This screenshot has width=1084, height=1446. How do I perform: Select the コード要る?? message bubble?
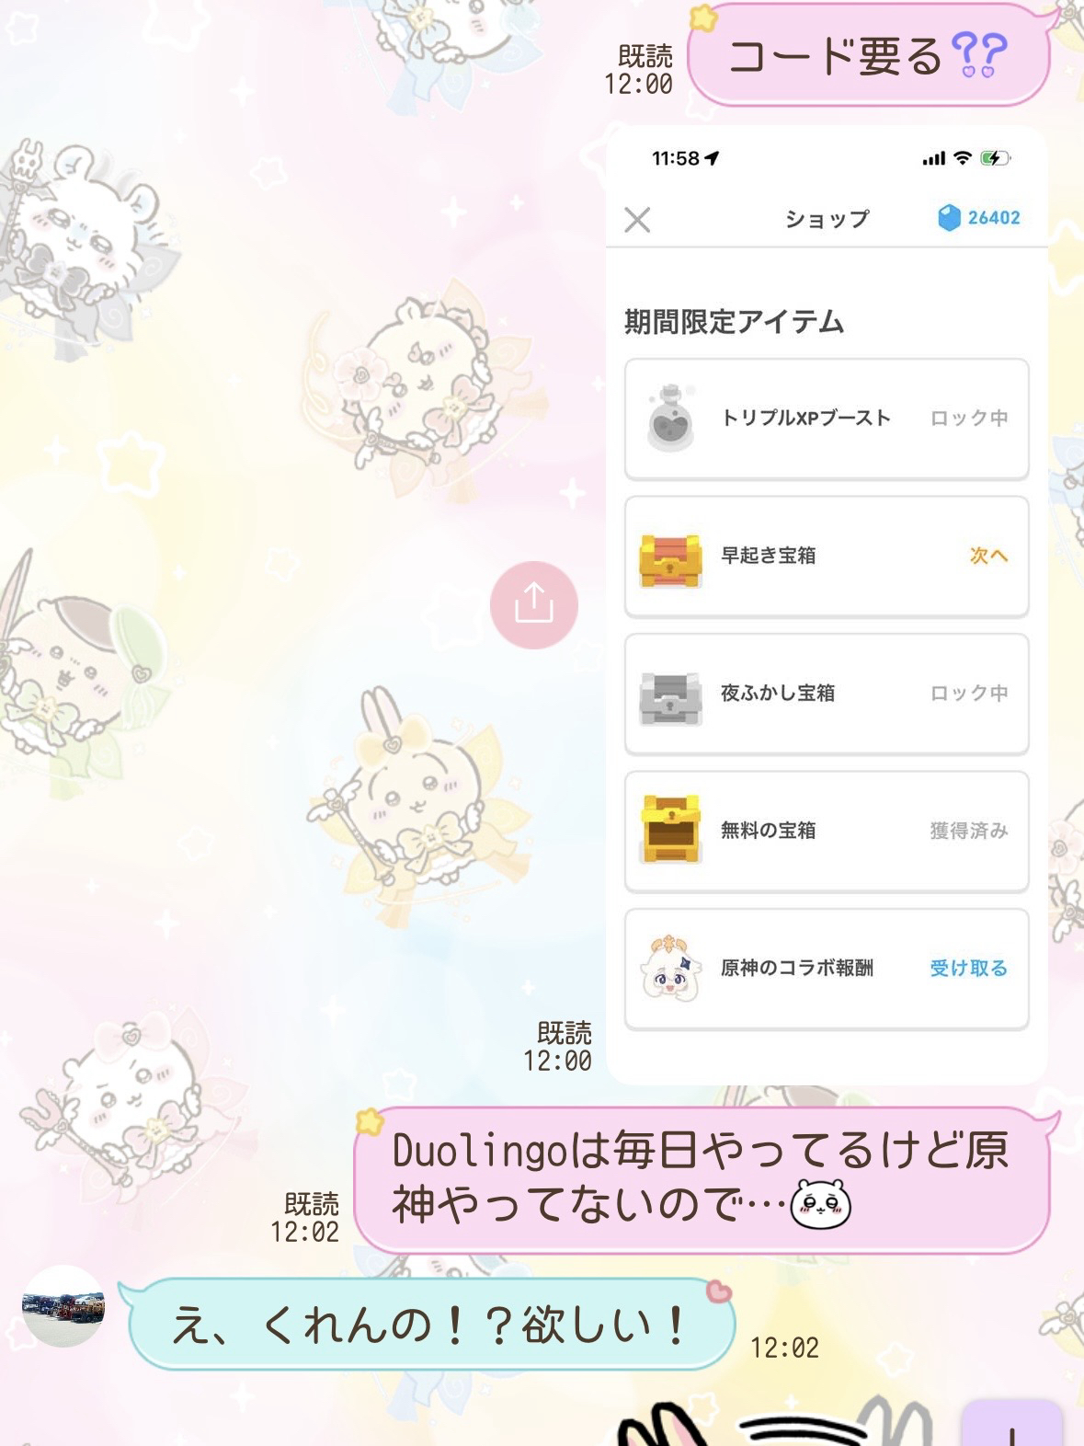[869, 55]
